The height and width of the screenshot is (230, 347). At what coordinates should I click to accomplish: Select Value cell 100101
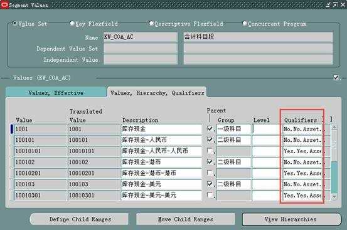(40, 140)
